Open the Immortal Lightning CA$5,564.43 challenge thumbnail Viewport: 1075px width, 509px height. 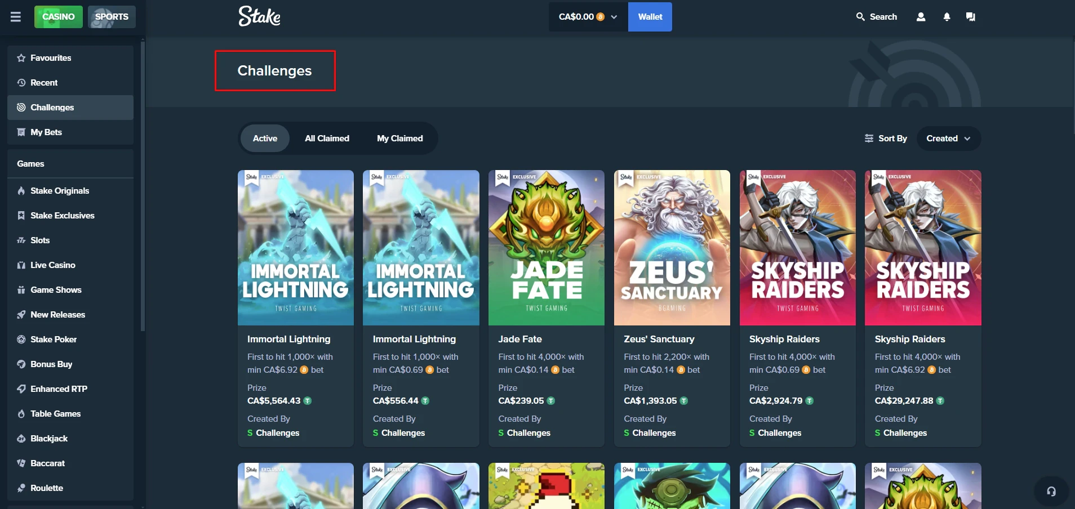[296, 248]
